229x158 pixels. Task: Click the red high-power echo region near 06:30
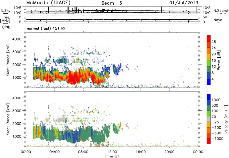click(x=72, y=77)
